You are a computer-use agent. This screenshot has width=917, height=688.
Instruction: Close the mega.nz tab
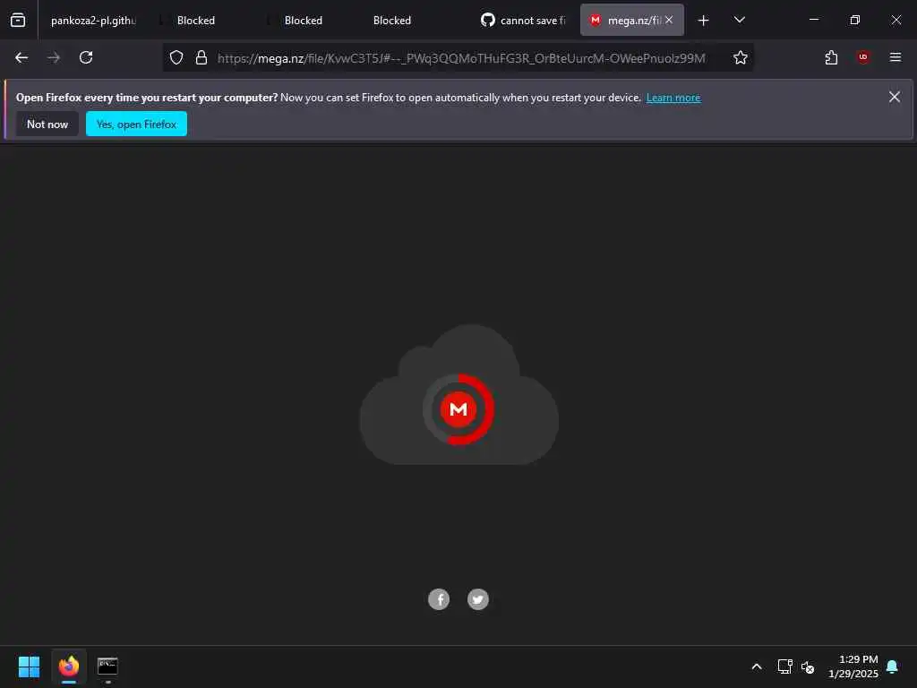[669, 20]
